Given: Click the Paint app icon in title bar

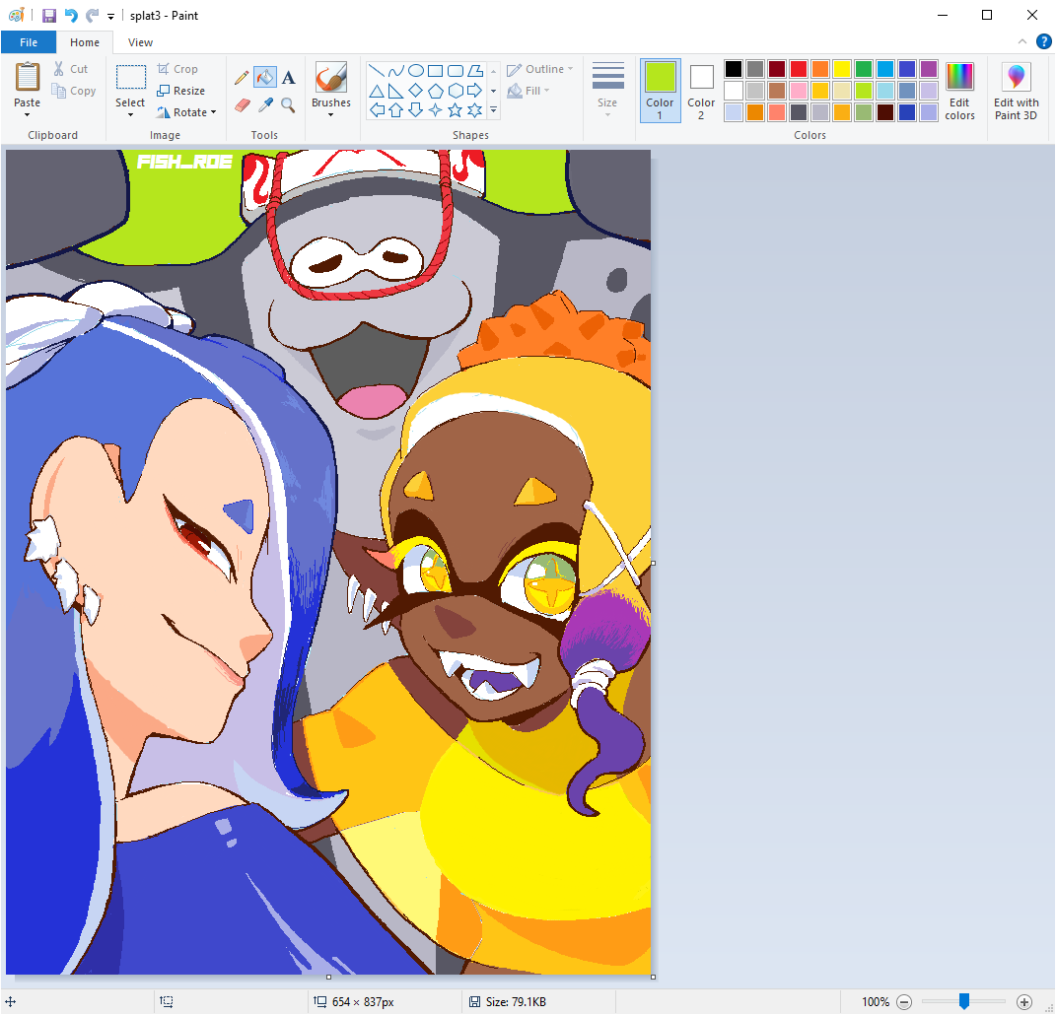Looking at the screenshot, I should coord(16,15).
